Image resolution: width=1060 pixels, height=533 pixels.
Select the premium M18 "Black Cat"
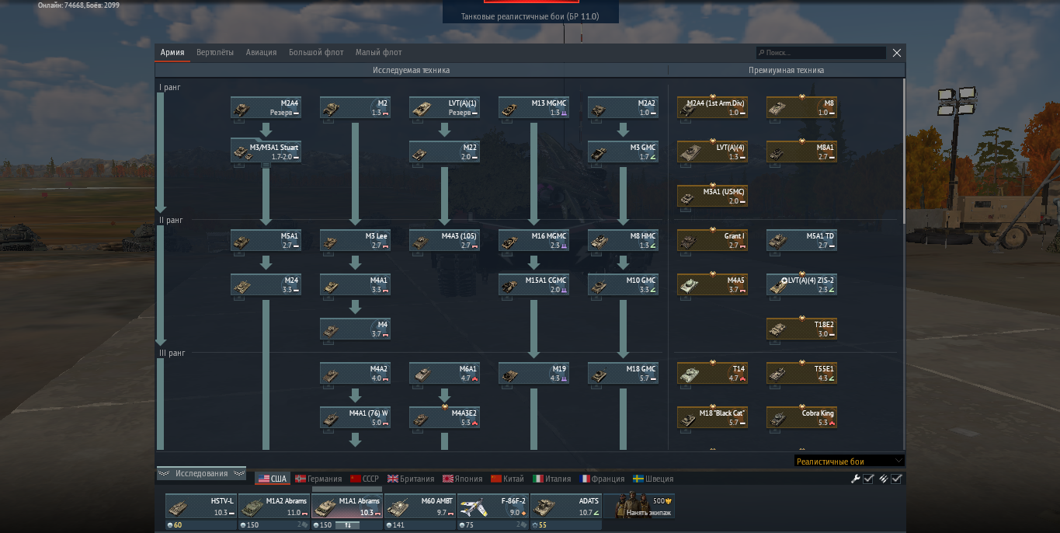(712, 417)
